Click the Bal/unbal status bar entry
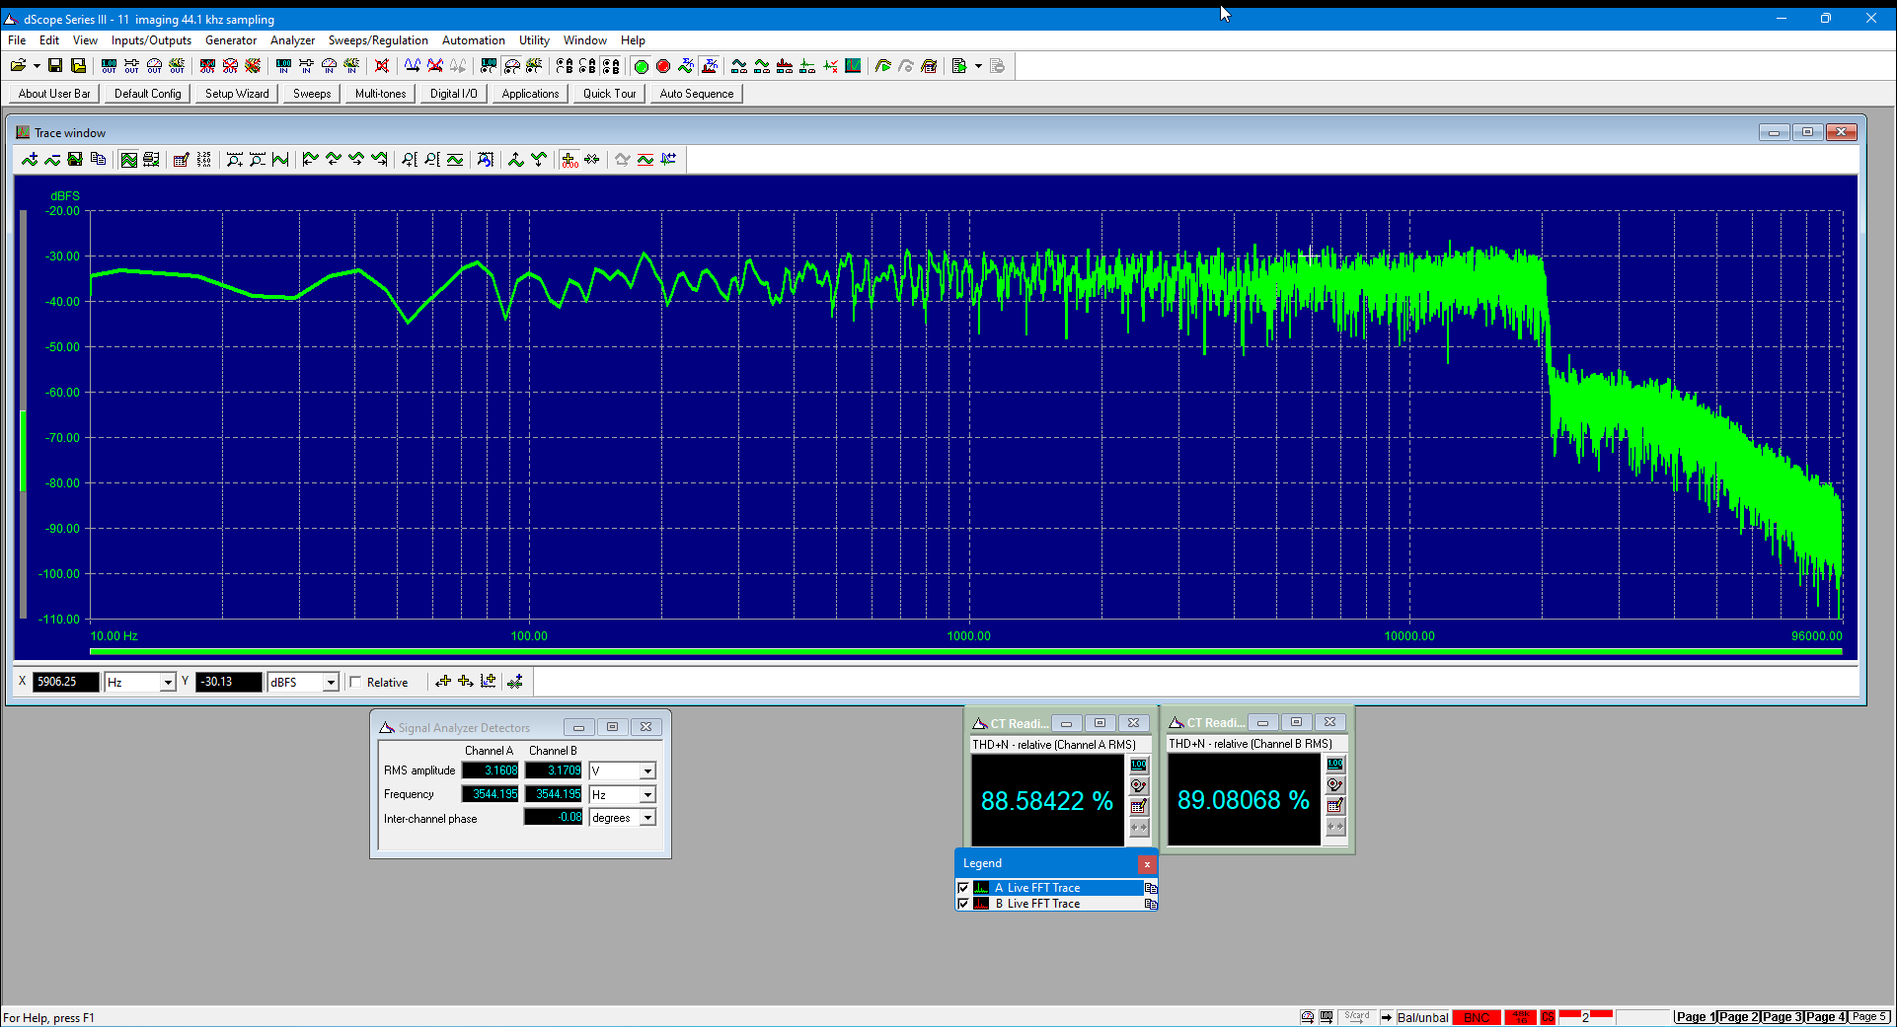The width and height of the screenshot is (1897, 1027). 1422,1017
